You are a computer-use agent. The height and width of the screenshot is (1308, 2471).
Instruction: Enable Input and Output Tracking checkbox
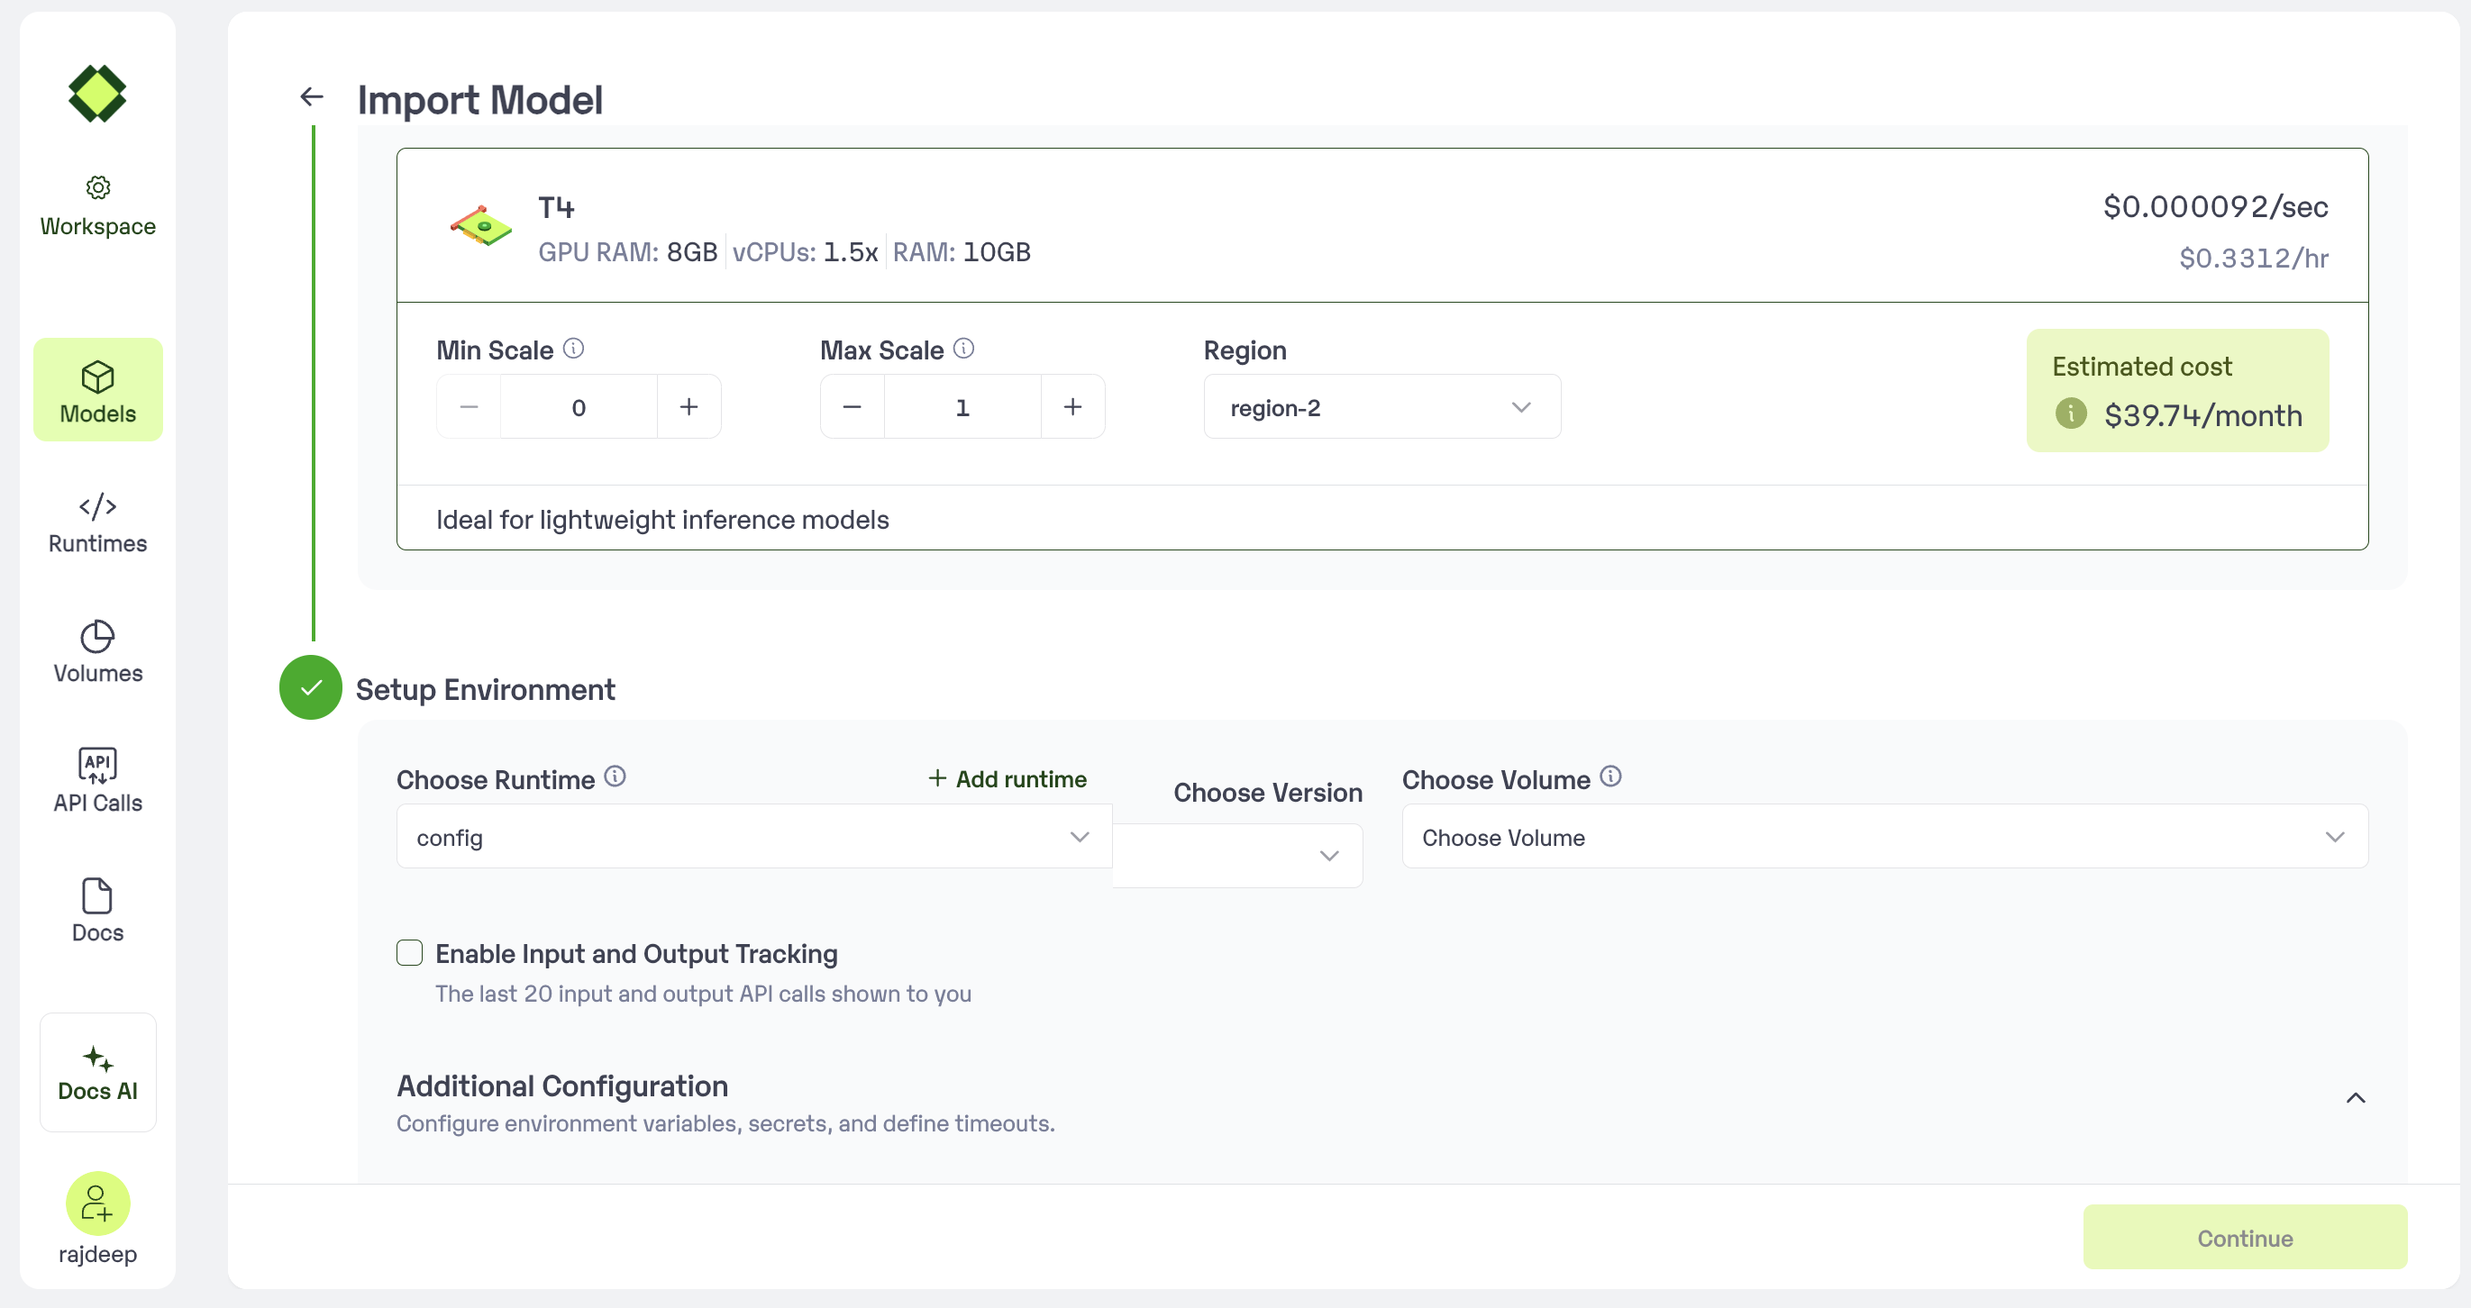point(410,952)
